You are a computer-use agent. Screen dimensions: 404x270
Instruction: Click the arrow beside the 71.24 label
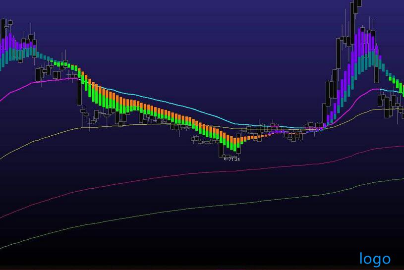coord(226,159)
